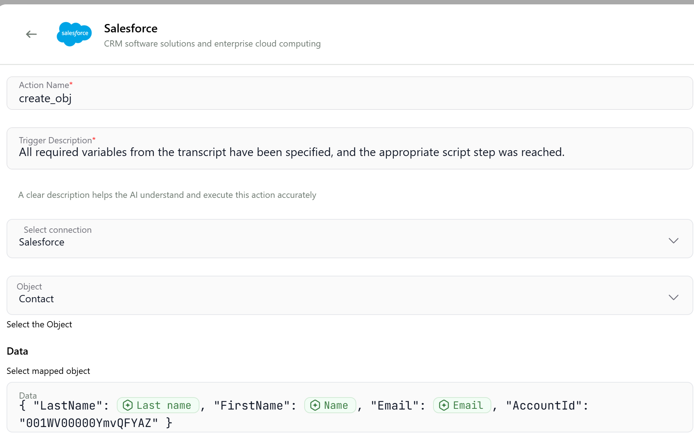Click the Salesforce cloud logo
Viewport: 694px width, 447px height.
click(x=74, y=34)
